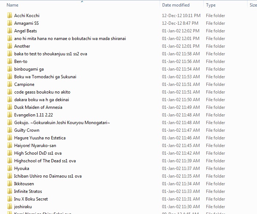Click the folder icon for Acchi Kocchi
The width and height of the screenshot is (257, 214).
10,16
